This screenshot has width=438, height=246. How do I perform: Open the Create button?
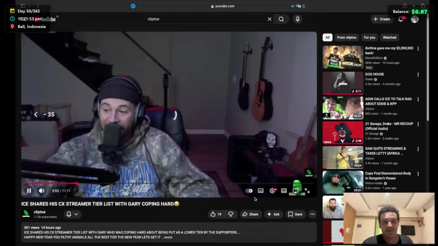click(382, 19)
